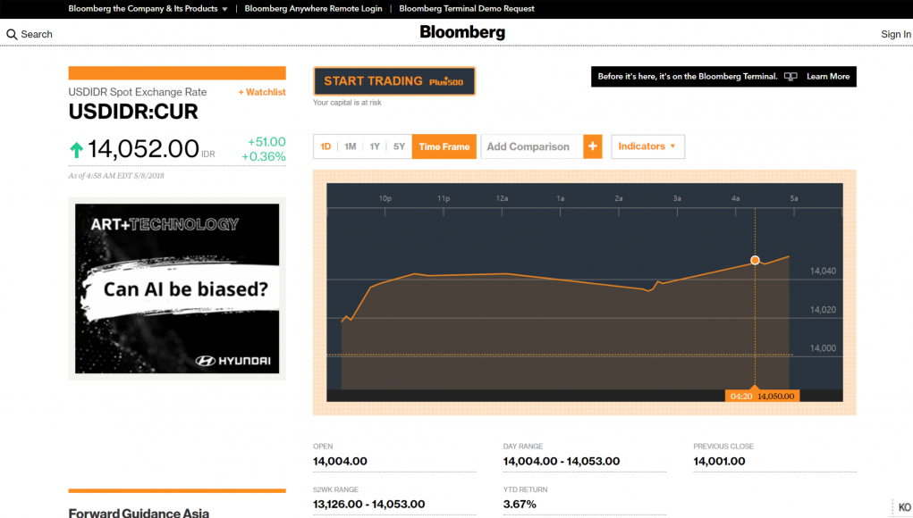Open Bloomberg Terminal Demo Request link
913x518 pixels.
click(x=467, y=9)
